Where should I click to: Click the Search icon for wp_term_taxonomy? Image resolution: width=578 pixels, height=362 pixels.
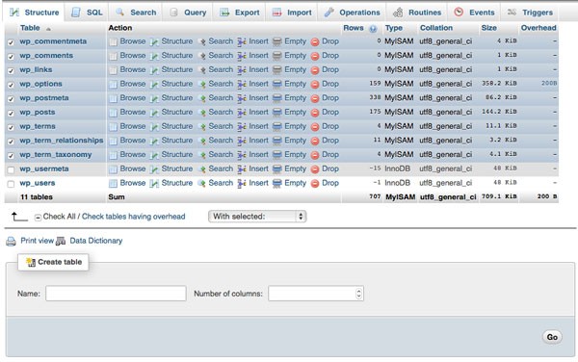(201, 155)
